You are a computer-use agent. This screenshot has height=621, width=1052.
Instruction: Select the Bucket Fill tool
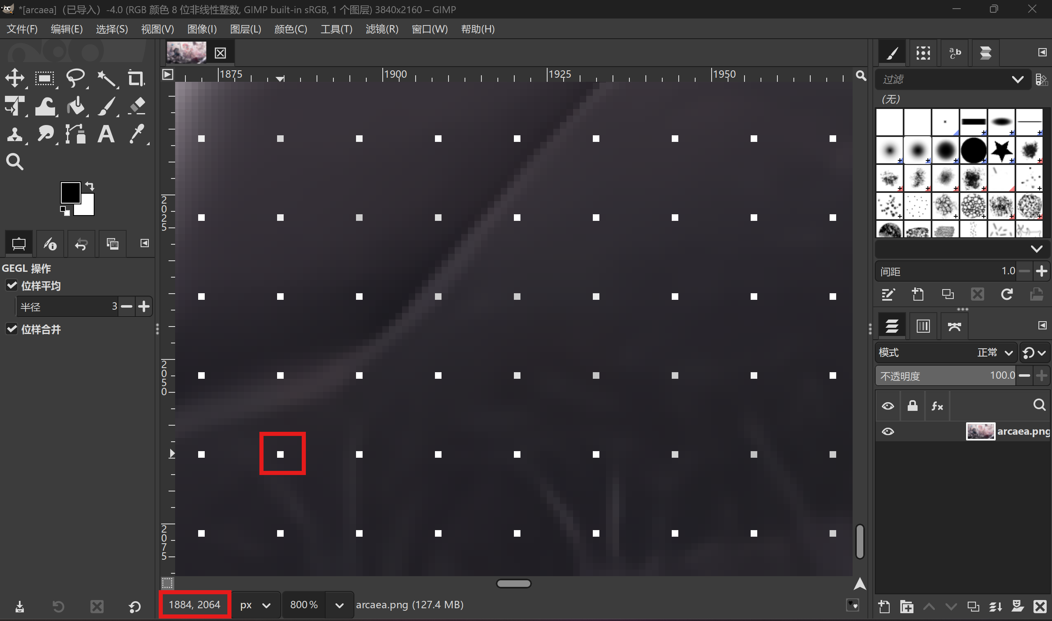point(76,106)
